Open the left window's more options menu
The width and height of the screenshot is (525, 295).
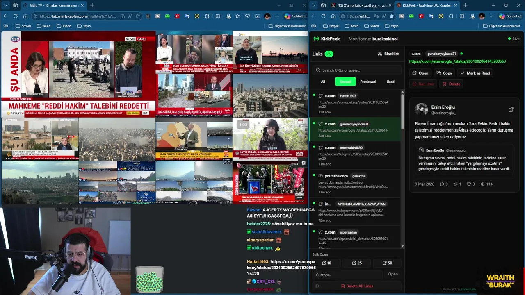(277, 16)
